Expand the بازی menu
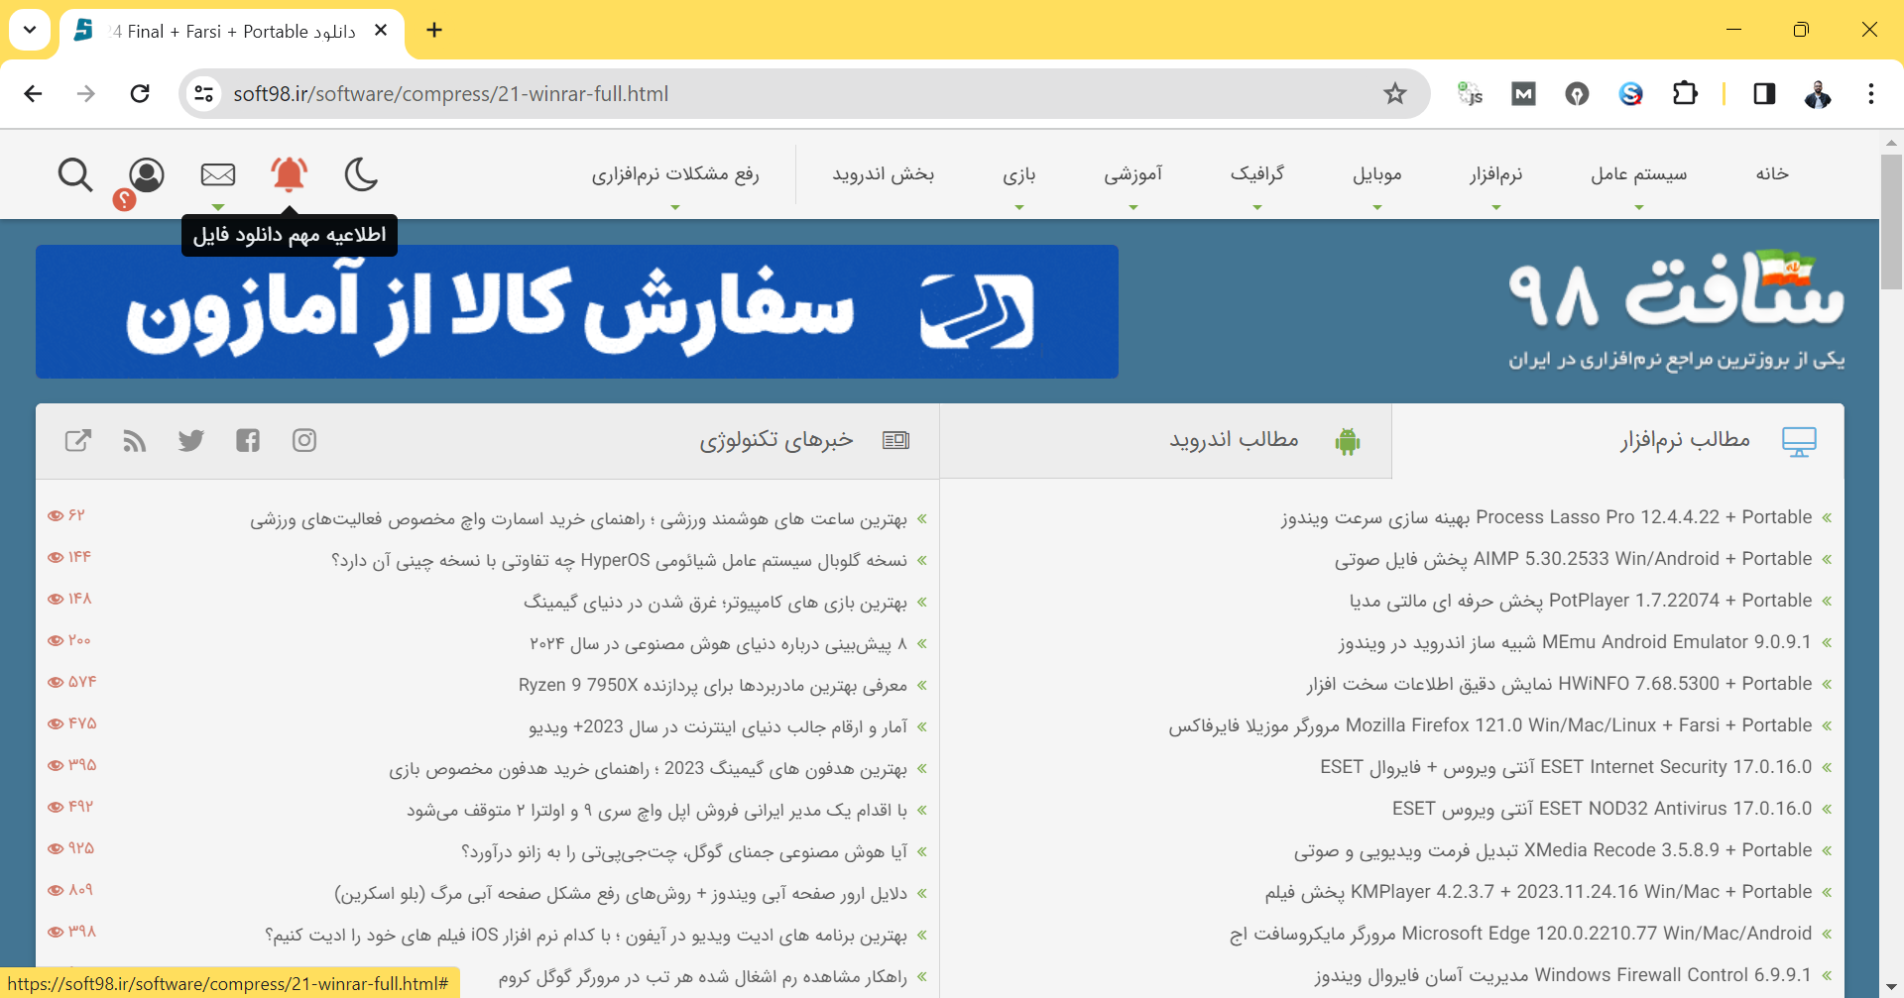This screenshot has height=998, width=1904. point(1019,175)
